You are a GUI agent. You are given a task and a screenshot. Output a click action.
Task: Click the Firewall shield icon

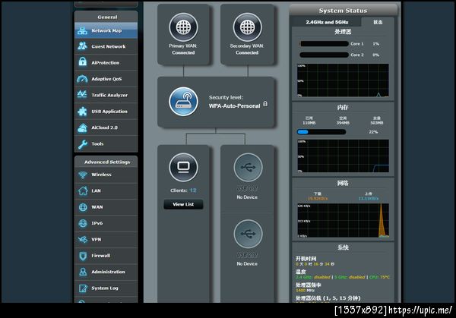83,256
